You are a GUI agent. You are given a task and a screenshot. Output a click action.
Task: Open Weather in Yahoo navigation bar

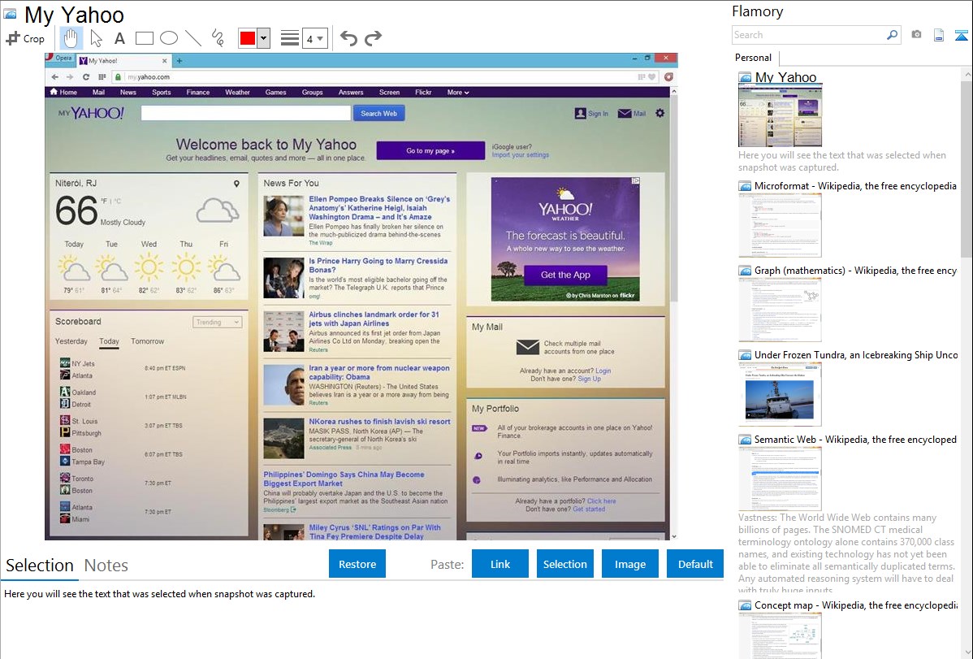point(238,92)
